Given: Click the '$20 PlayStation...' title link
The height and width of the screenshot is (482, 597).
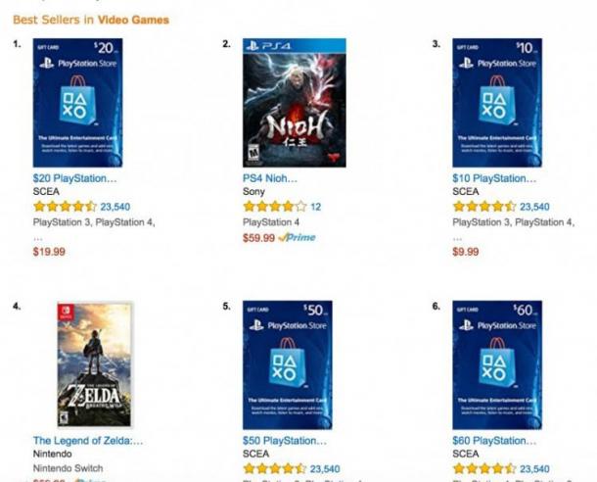Looking at the screenshot, I should 74,178.
